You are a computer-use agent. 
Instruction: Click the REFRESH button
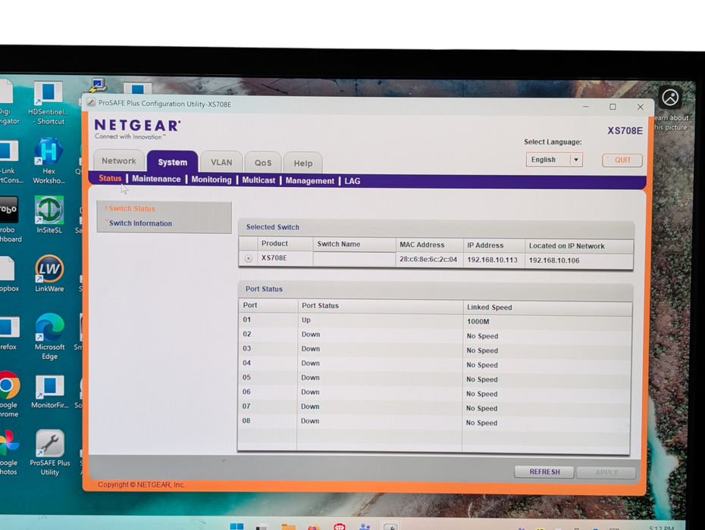(x=544, y=472)
